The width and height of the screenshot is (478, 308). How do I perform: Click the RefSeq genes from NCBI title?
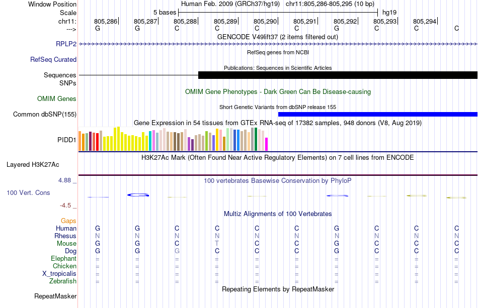pyautogui.click(x=278, y=52)
